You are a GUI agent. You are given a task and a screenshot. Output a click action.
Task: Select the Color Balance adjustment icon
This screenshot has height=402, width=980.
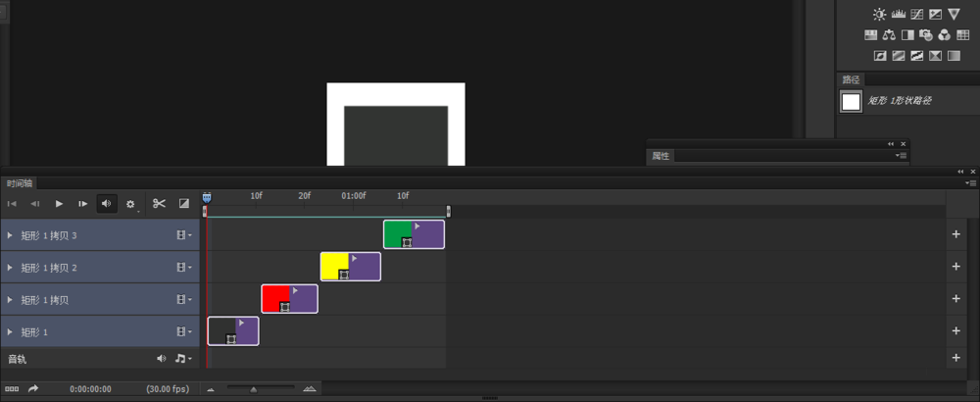click(889, 35)
